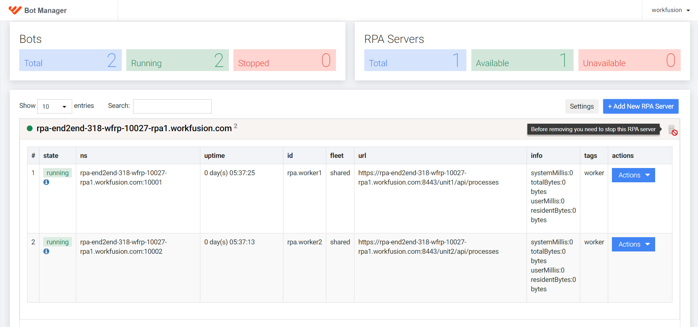Viewport: 698px width, 327px height.
Task: Open the Actions dropdown for rpa.worker2
Action: 633,244
